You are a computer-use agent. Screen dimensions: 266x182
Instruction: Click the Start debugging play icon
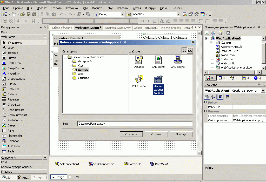pos(97,15)
